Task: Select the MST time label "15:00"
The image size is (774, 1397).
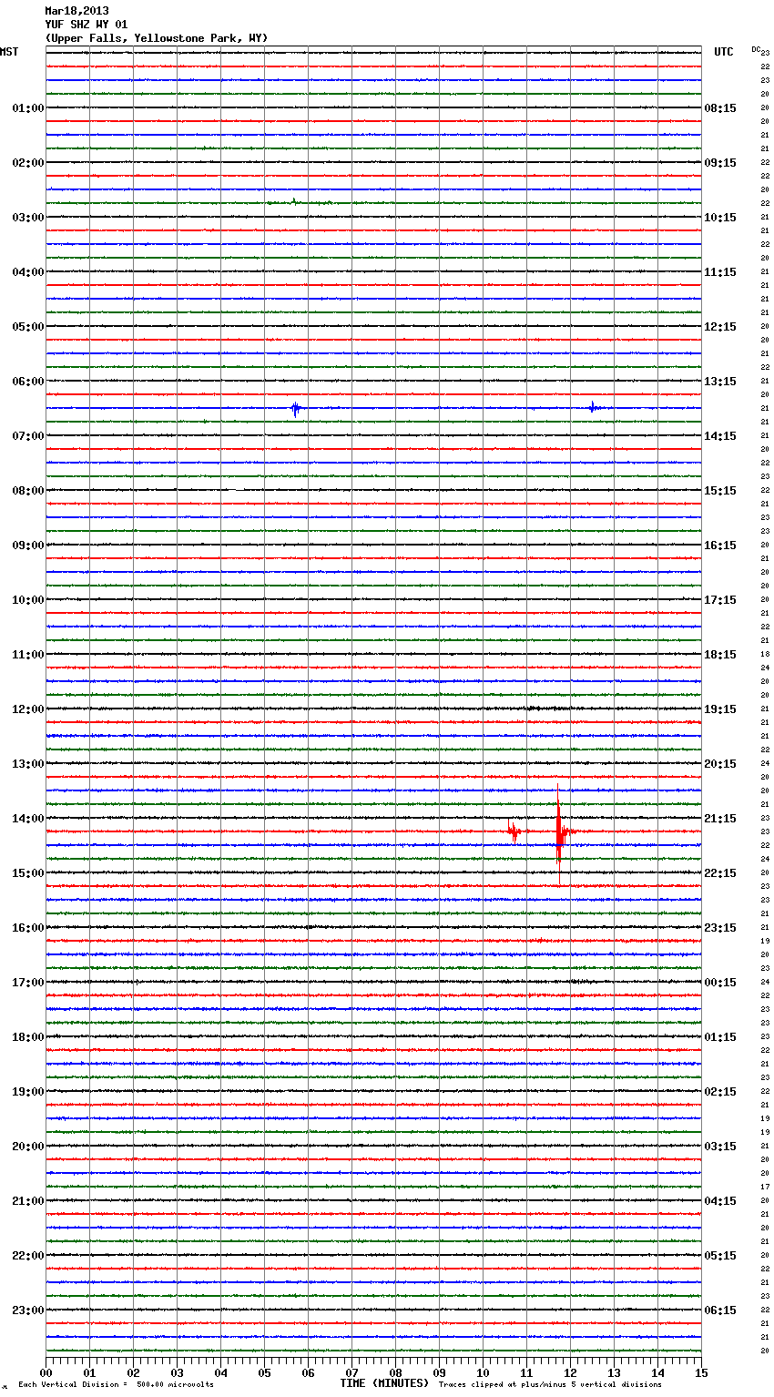Action: 28,873
